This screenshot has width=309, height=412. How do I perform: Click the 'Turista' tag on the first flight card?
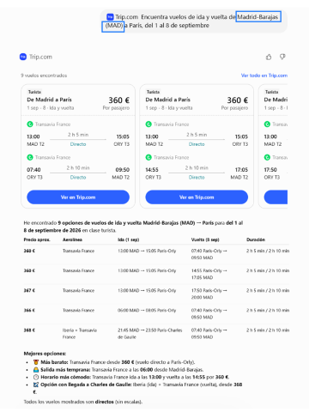point(34,92)
